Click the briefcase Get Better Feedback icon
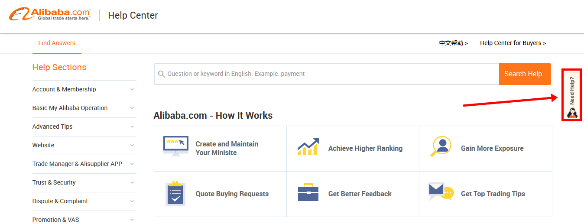This screenshot has width=584, height=224. [308, 192]
